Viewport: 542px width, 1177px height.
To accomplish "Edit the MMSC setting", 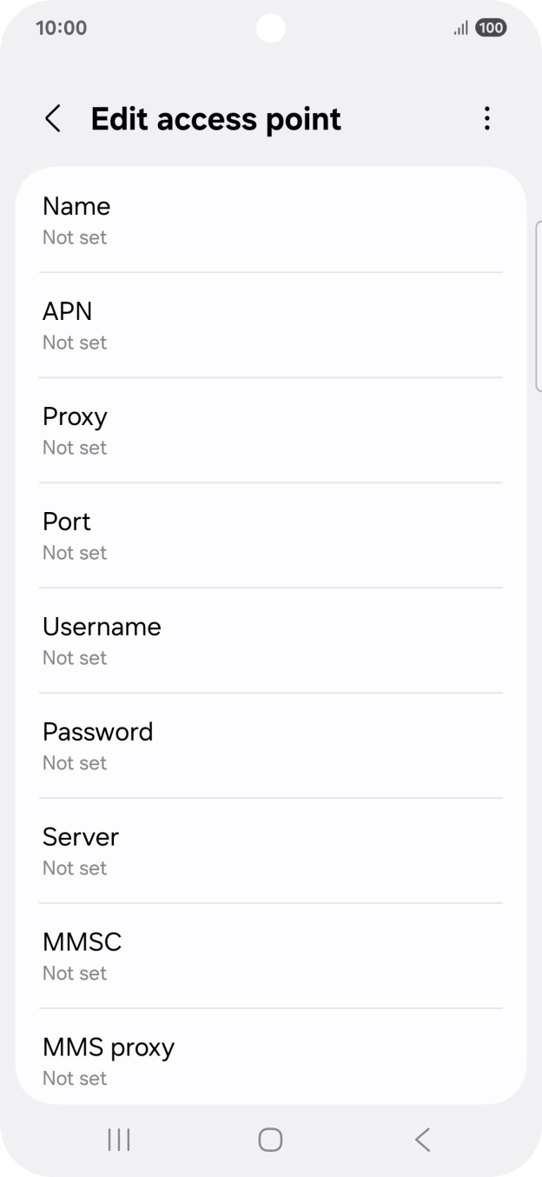I will [270, 956].
